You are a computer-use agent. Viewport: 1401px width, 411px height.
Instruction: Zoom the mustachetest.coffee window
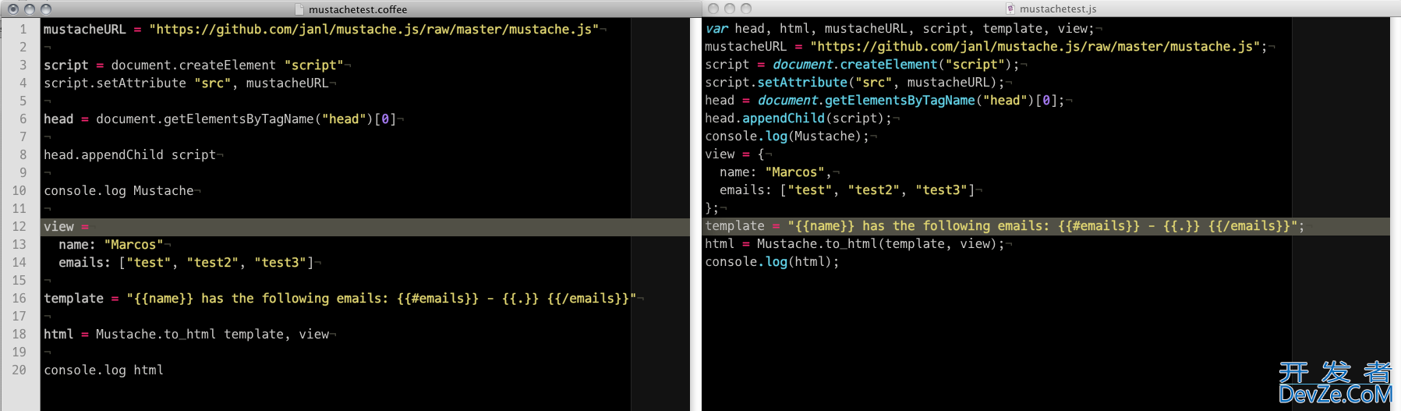[x=46, y=9]
